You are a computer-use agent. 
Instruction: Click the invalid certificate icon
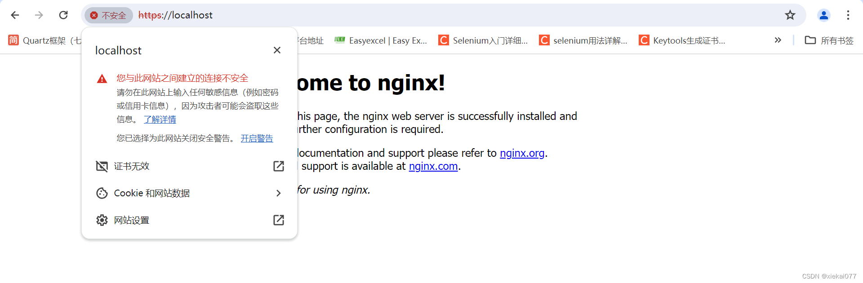(102, 166)
